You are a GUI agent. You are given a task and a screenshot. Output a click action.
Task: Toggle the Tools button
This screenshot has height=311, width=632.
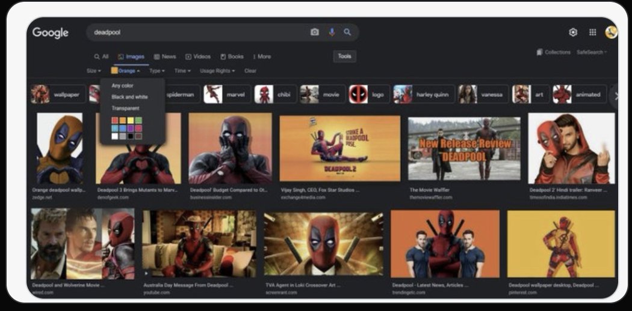[x=345, y=56]
